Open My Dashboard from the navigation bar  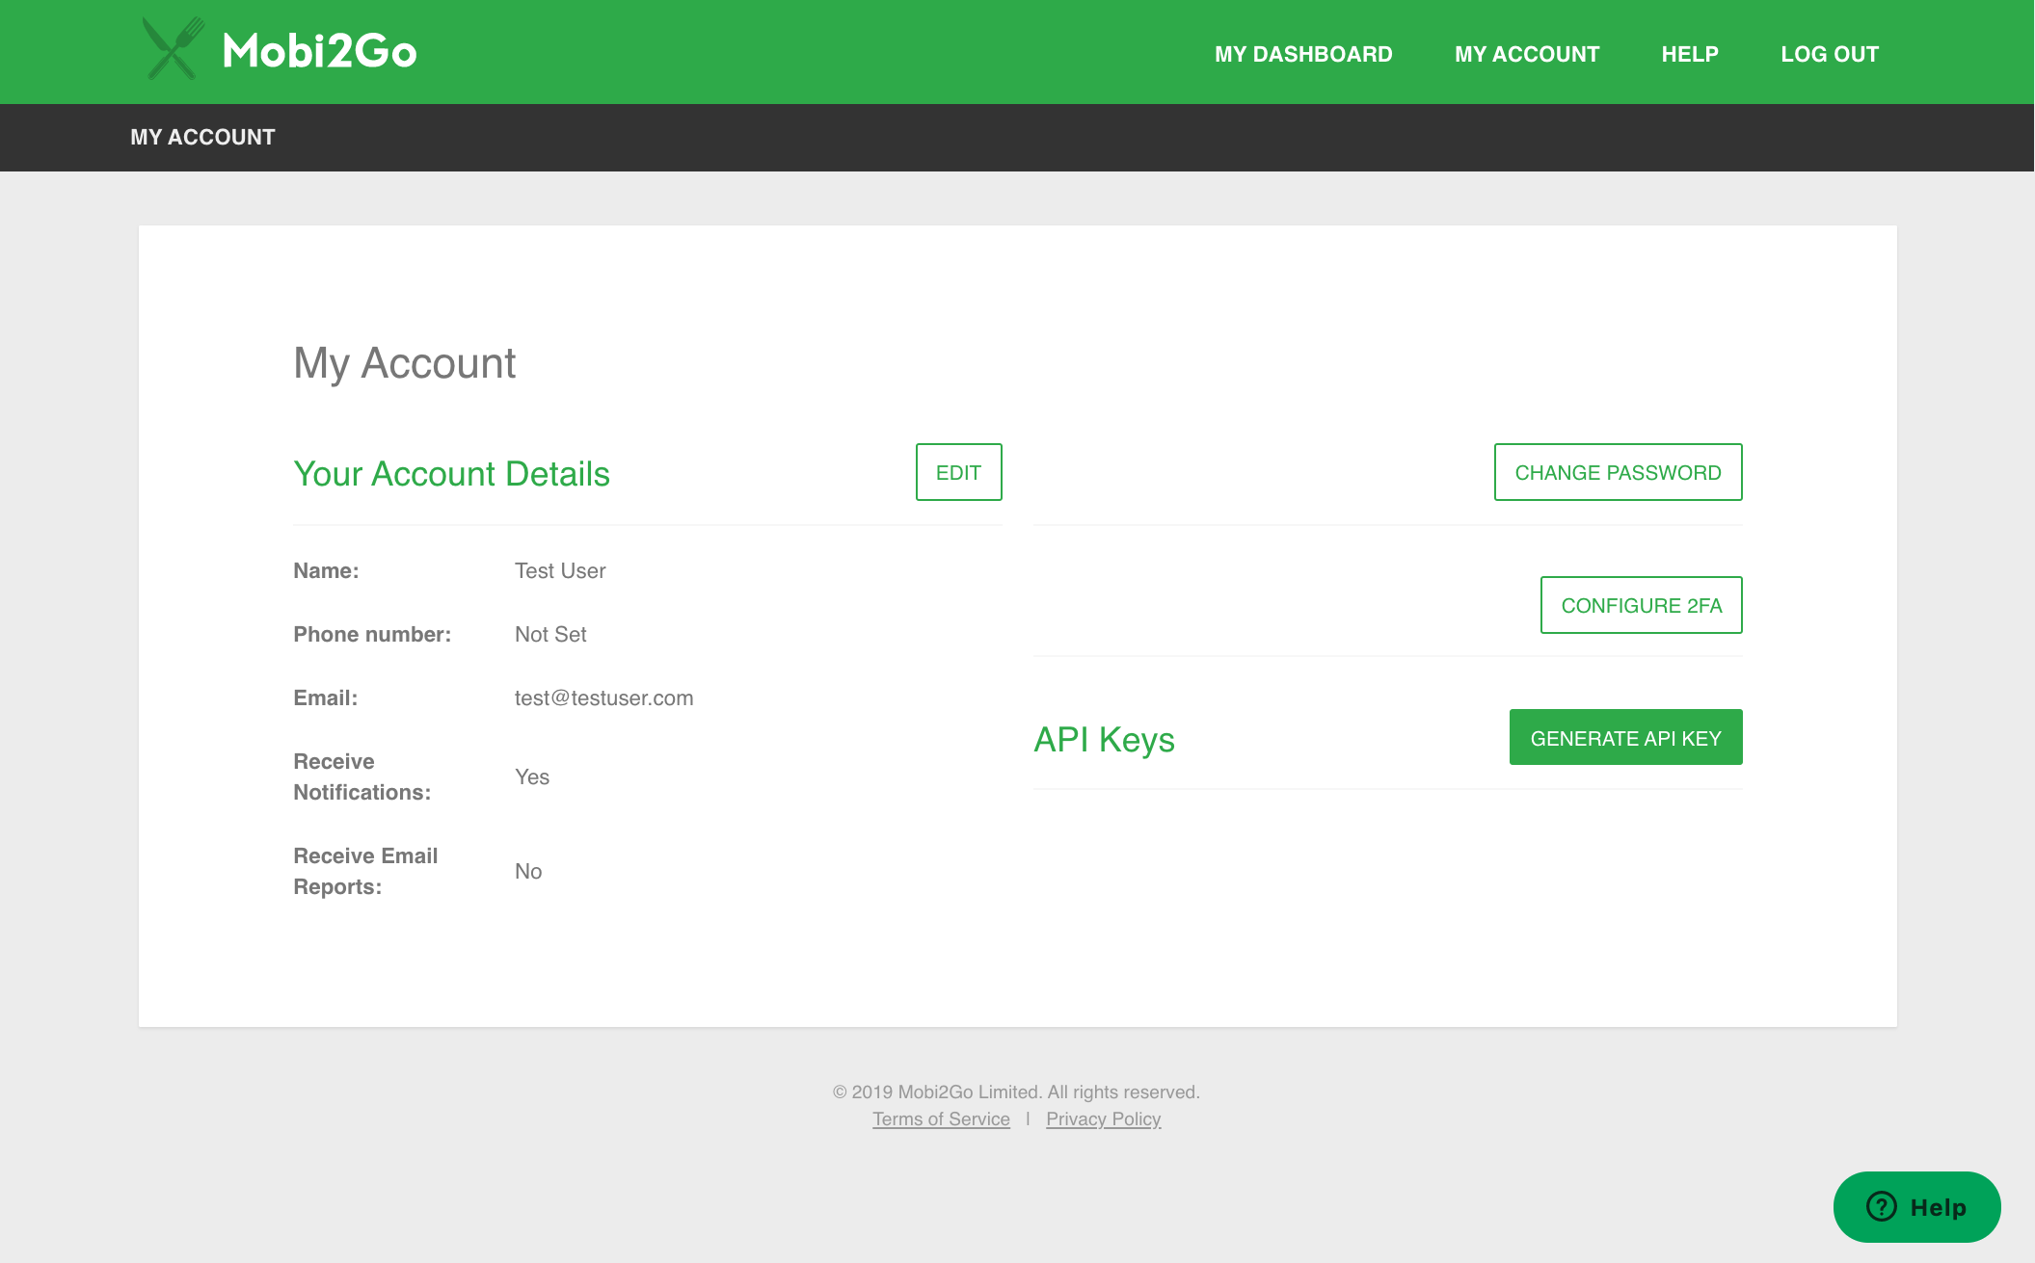point(1303,54)
